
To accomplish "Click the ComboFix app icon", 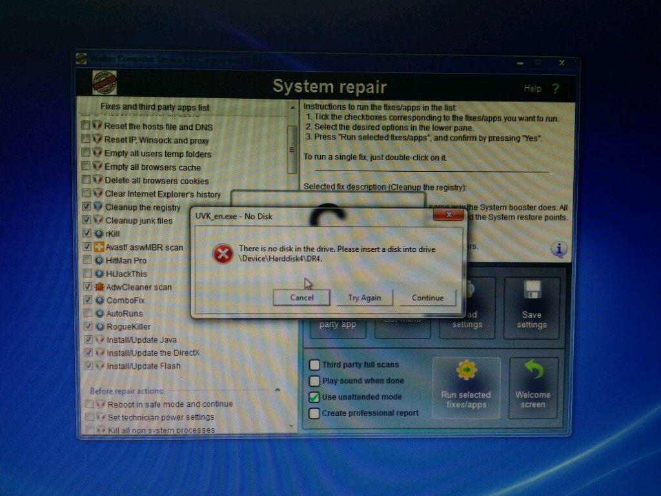I will pyautogui.click(x=99, y=300).
